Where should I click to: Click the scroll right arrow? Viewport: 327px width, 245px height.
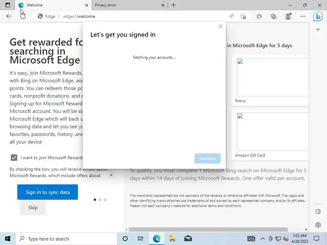pyautogui.click(x=306, y=229)
